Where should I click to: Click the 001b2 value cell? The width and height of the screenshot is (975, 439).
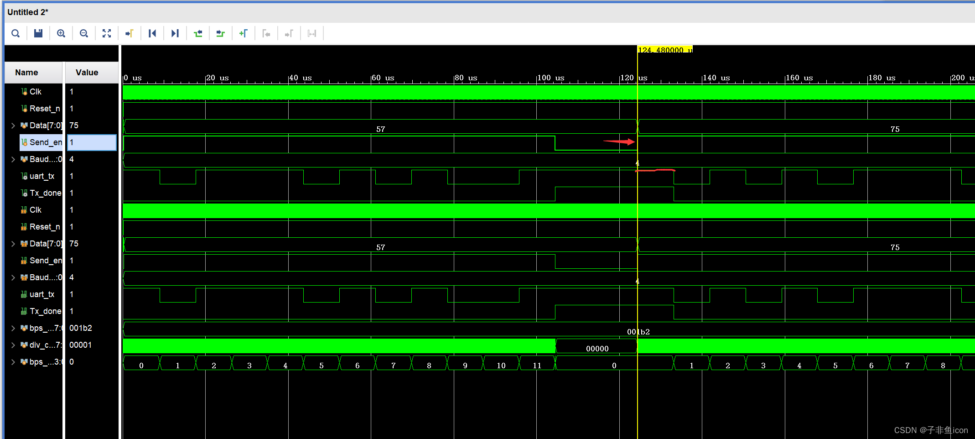81,328
